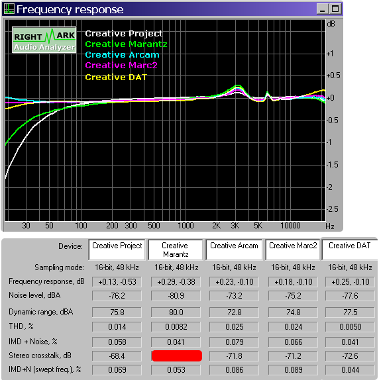Click stereo crosstalk value -71.2

point(293,356)
